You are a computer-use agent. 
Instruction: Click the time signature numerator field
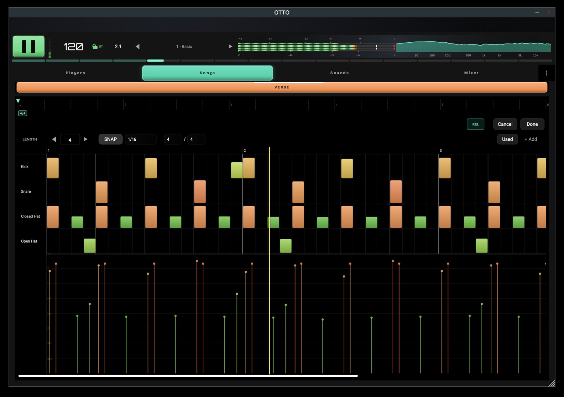(173, 139)
